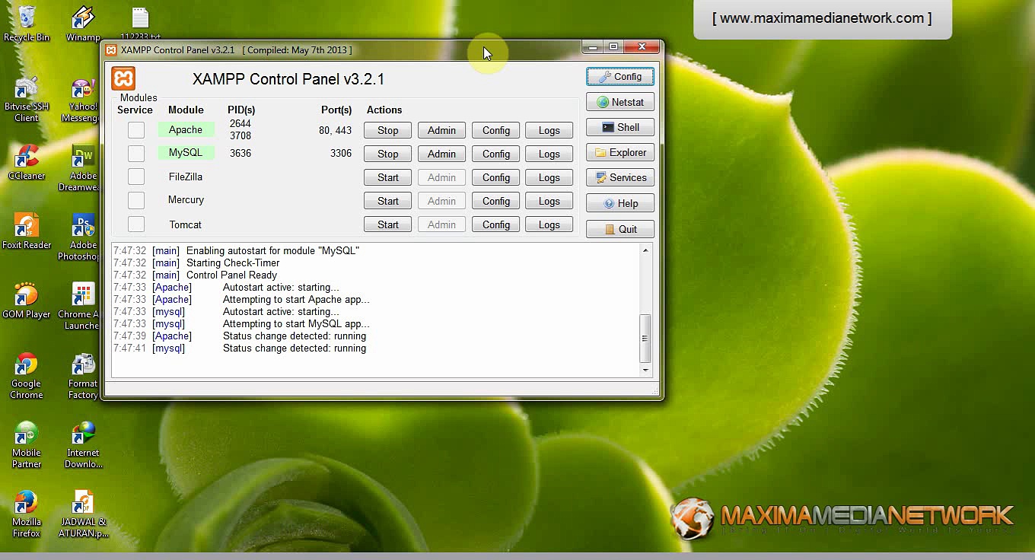Quit the XAMPP Control Panel
The height and width of the screenshot is (560, 1035).
point(620,229)
